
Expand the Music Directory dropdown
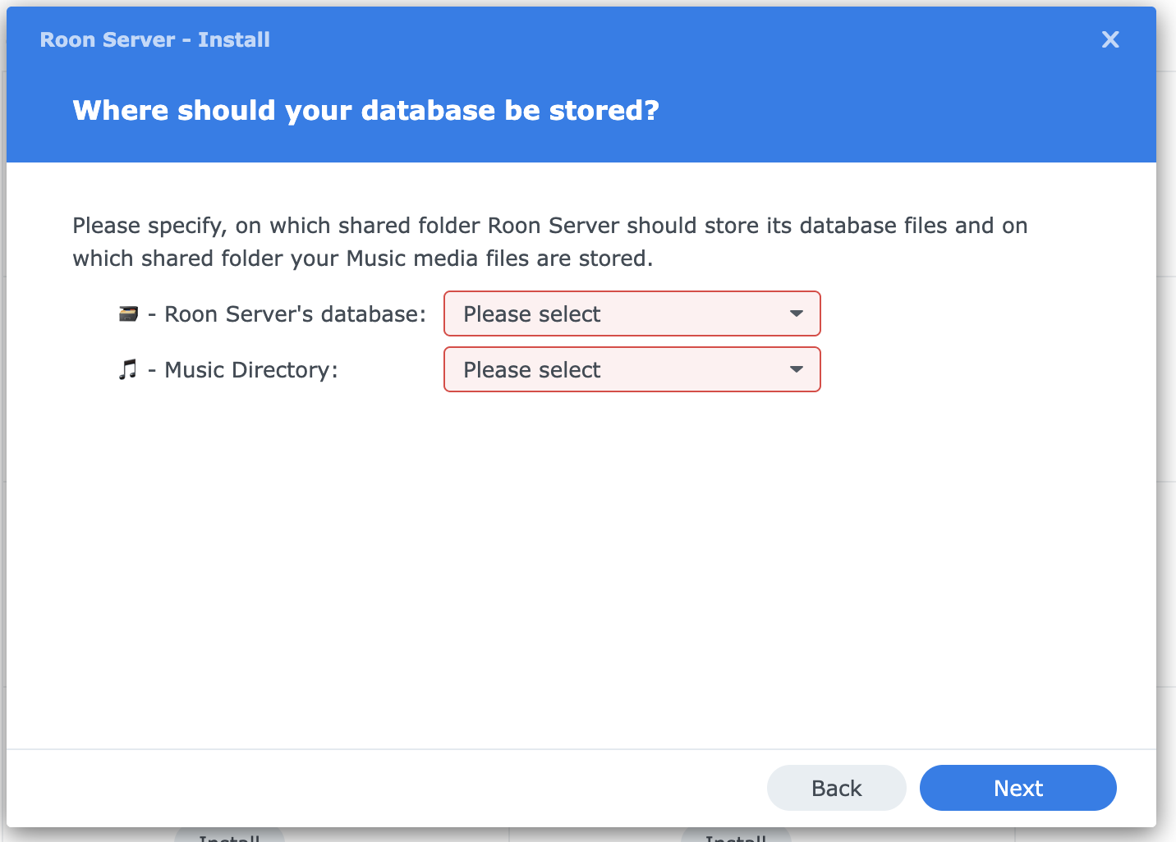pyautogui.click(x=632, y=369)
